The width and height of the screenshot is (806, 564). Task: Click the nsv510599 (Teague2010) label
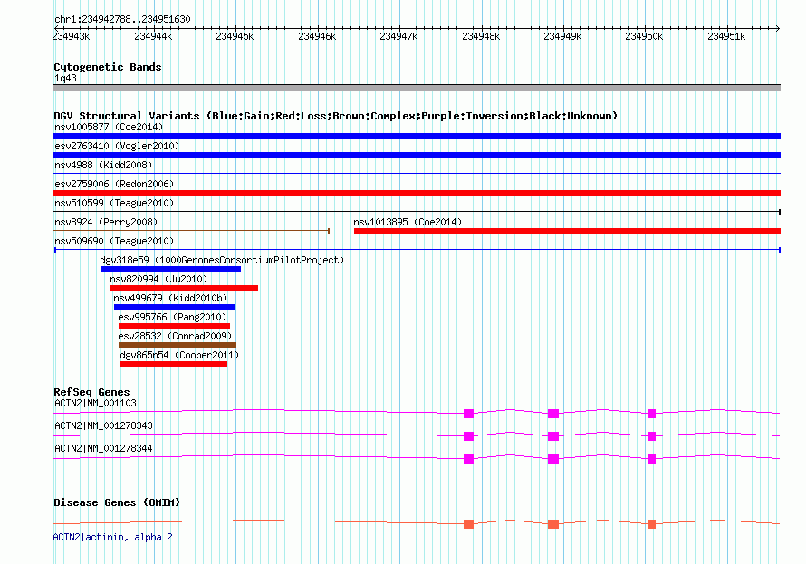(114, 203)
